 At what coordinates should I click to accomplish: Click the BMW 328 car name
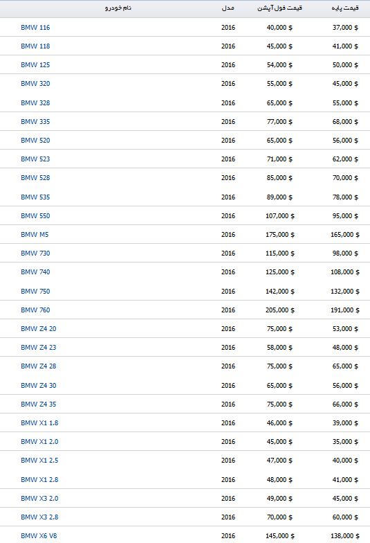35,103
